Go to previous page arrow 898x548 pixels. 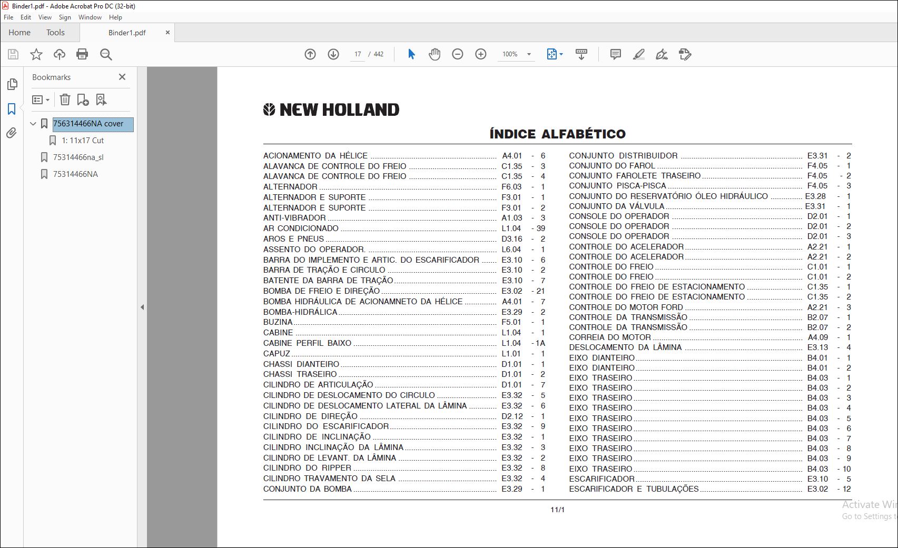pos(310,54)
